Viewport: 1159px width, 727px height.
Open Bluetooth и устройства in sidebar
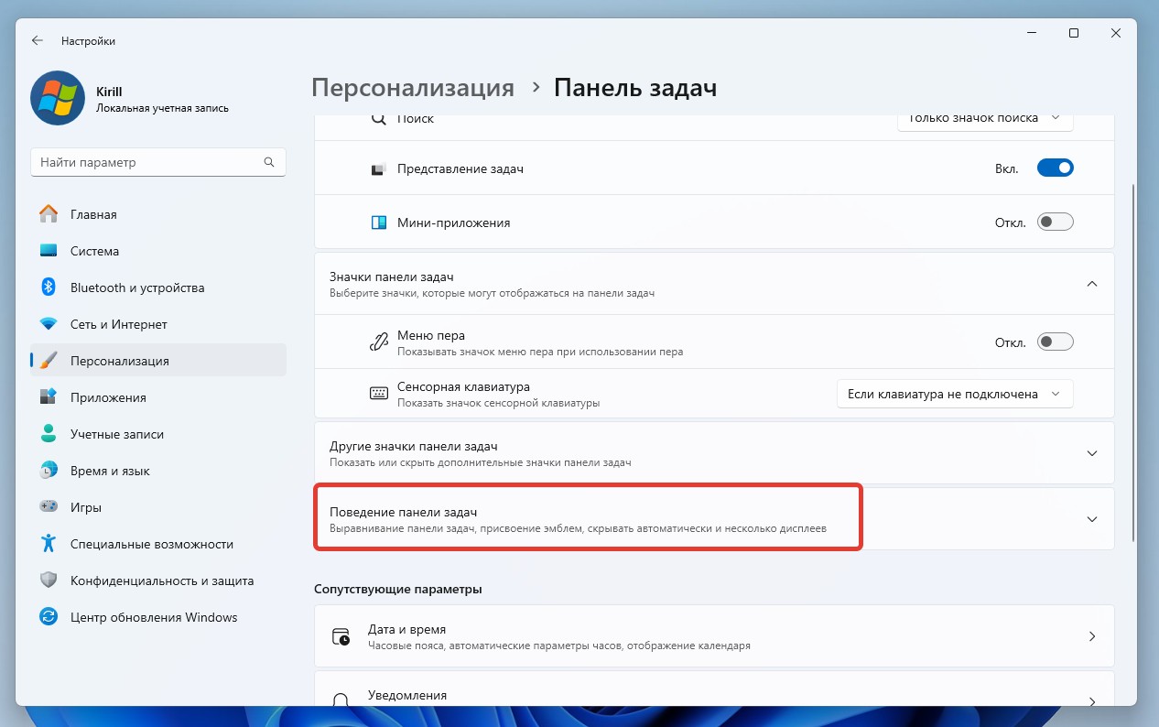[x=158, y=288]
